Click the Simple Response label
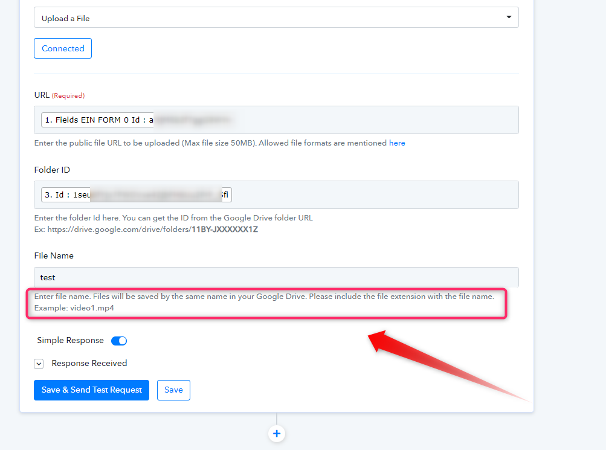 click(70, 341)
